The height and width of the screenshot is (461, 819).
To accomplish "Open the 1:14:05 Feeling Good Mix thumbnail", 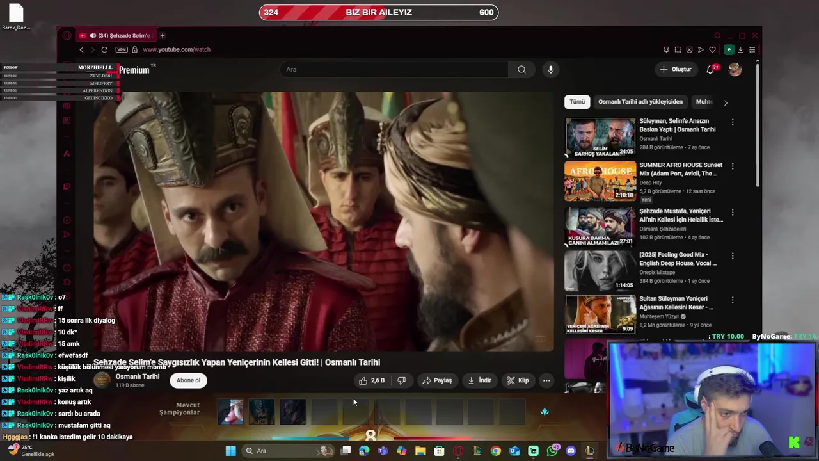I will (600, 271).
